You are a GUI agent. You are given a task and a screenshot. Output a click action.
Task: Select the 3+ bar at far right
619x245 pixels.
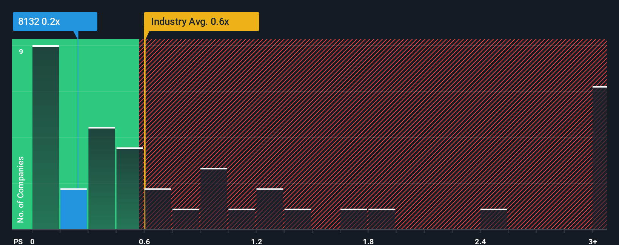(x=599, y=158)
